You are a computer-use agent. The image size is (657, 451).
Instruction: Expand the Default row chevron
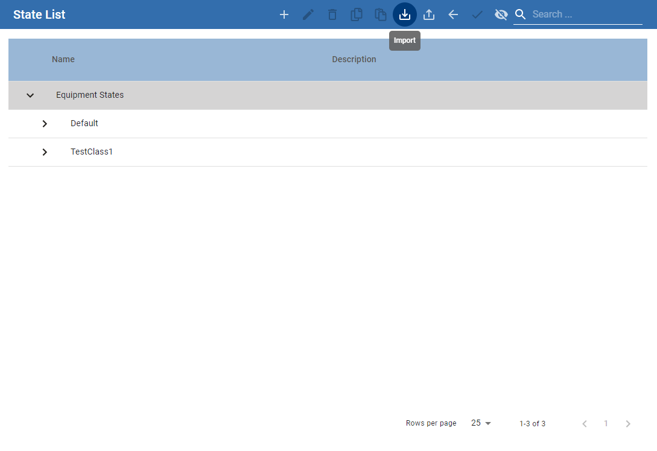[x=45, y=124]
